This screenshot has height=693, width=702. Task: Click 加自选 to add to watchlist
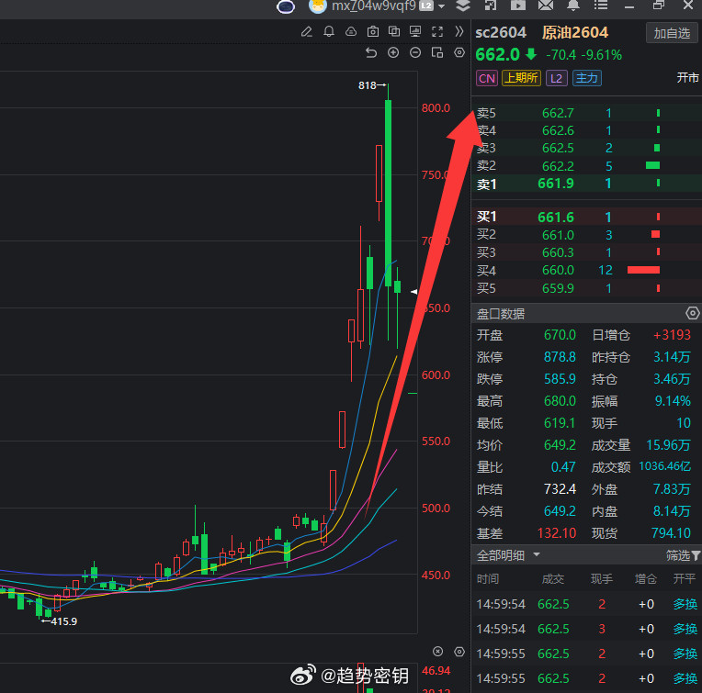(x=672, y=33)
